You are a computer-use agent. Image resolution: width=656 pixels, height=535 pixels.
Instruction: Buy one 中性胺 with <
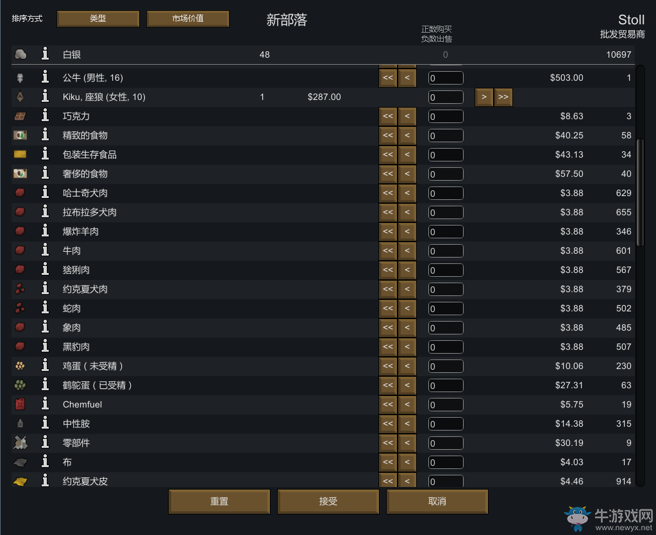pyautogui.click(x=407, y=424)
